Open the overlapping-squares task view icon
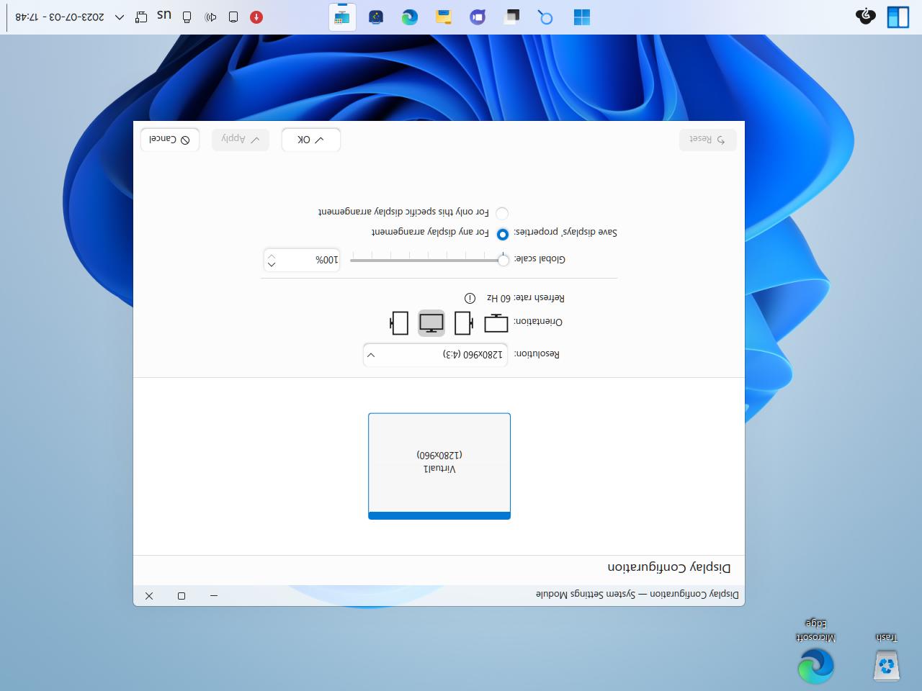 click(512, 17)
